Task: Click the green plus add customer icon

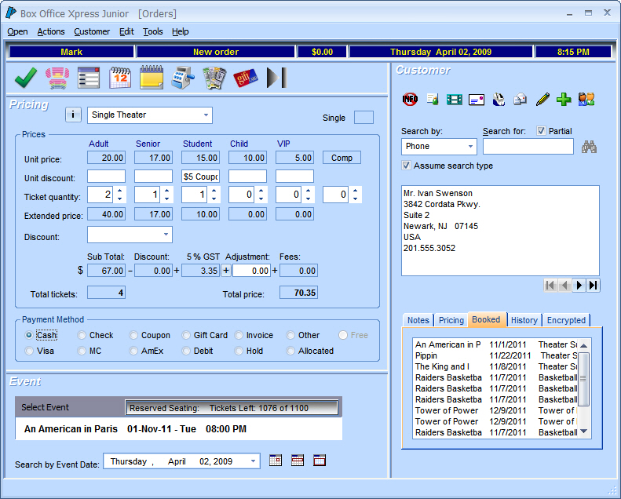Action: (x=564, y=99)
